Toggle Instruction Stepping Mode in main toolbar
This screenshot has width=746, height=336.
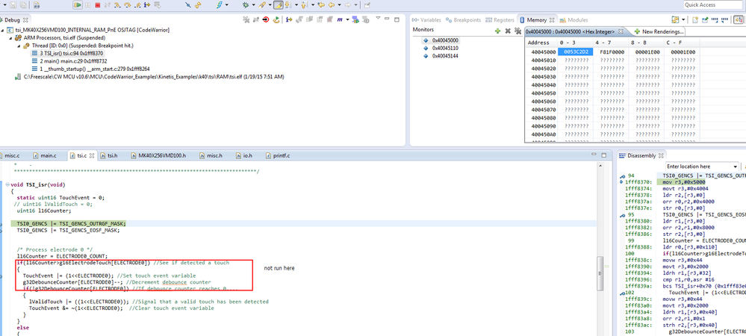[x=147, y=4]
